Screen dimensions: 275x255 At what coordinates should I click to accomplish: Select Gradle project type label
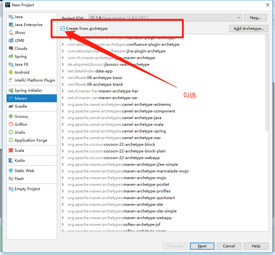[x=21, y=106]
